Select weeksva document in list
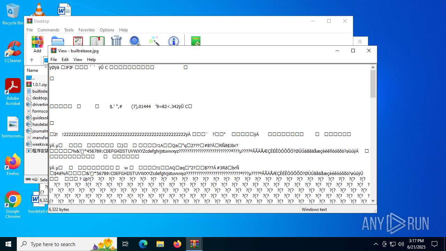Viewport: 446px width, 251px height. 37,144
